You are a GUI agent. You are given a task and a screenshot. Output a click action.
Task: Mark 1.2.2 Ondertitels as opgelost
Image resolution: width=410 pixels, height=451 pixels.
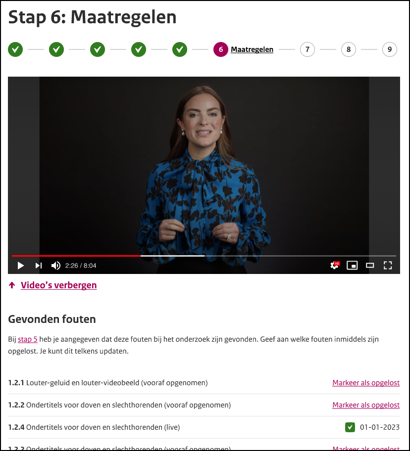366,405
